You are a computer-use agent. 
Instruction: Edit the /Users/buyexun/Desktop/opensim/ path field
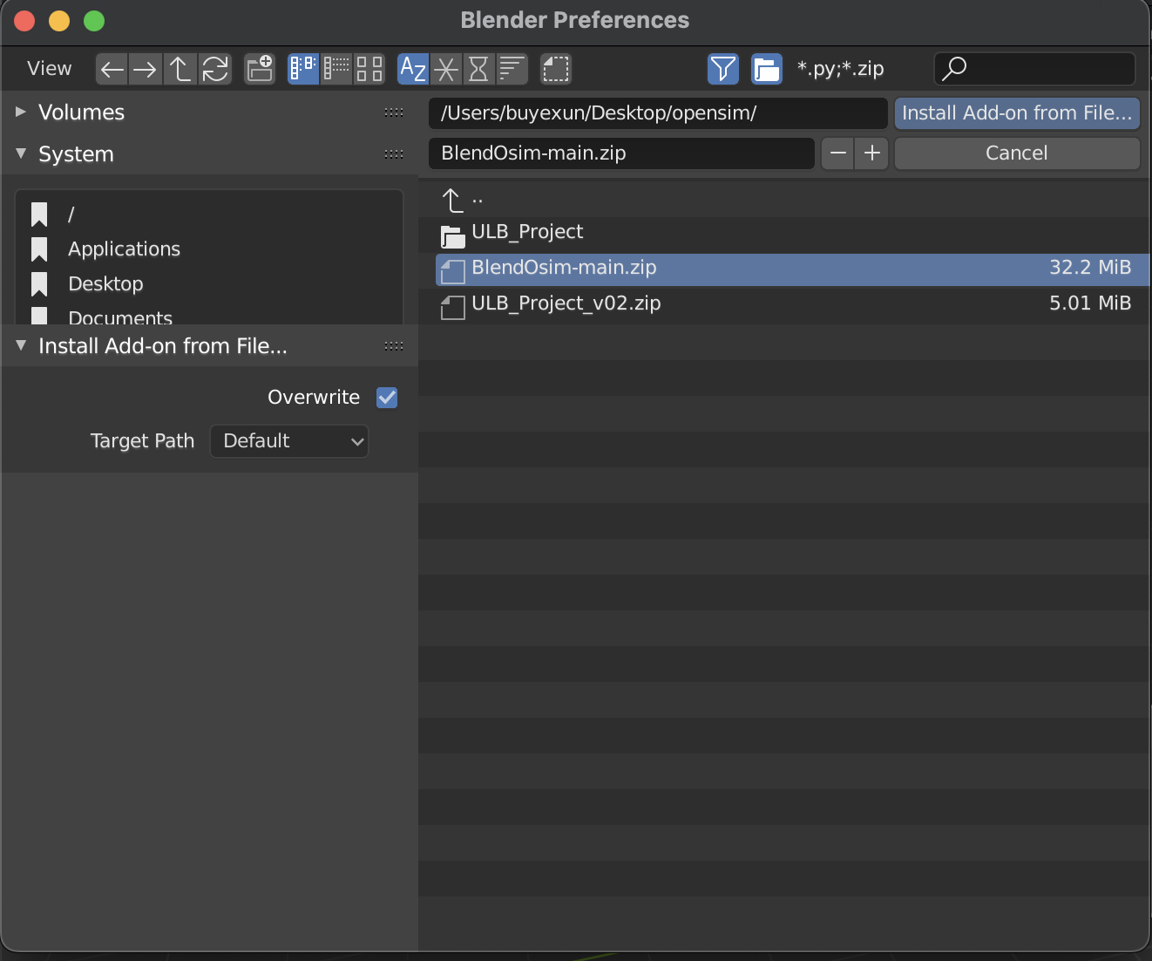(x=658, y=113)
